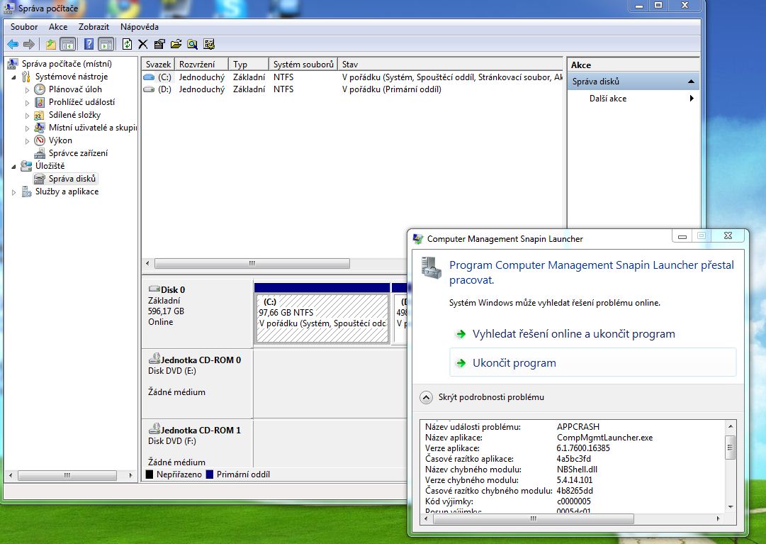Click the (D:) volume icon in the list
This screenshot has height=544, width=766.
pyautogui.click(x=149, y=89)
